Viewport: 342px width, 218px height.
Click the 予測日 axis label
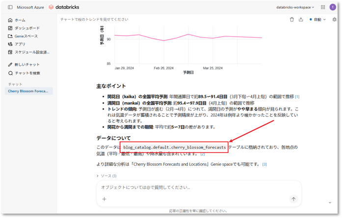click(x=188, y=72)
